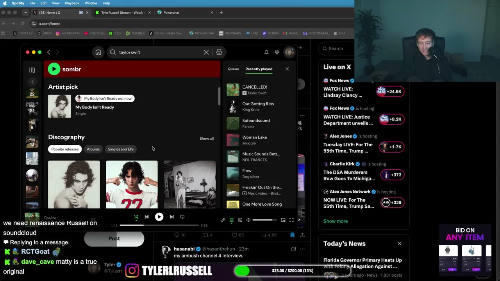
Task: Seek within the song progress bar
Action: pyautogui.click(x=159, y=225)
